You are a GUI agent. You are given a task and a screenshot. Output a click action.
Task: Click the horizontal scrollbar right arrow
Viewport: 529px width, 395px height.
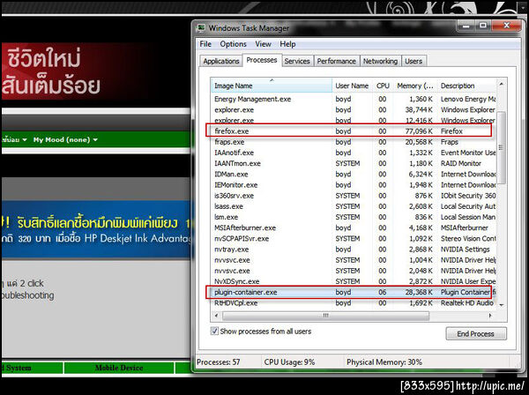[490, 316]
